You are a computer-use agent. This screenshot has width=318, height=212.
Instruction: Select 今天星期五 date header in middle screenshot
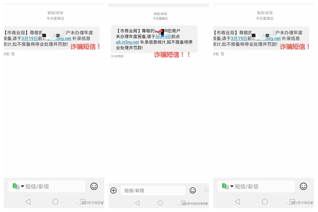(x=160, y=19)
